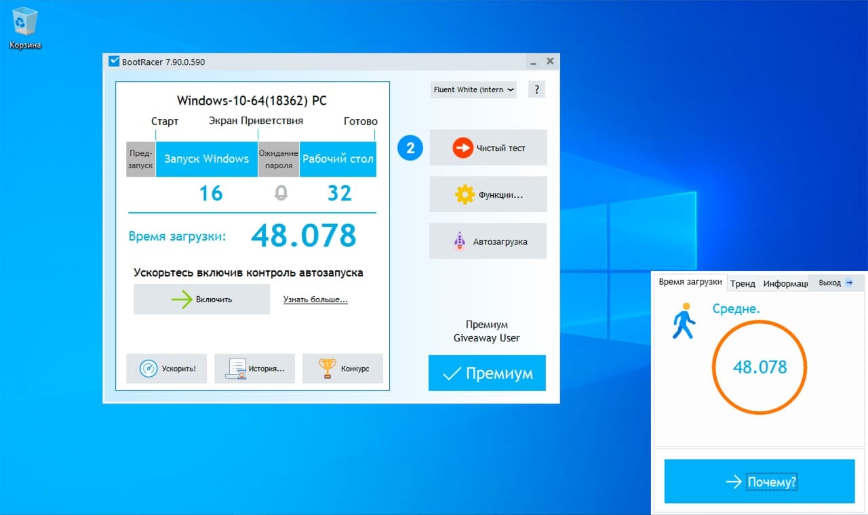Open help with the question mark button

point(536,89)
